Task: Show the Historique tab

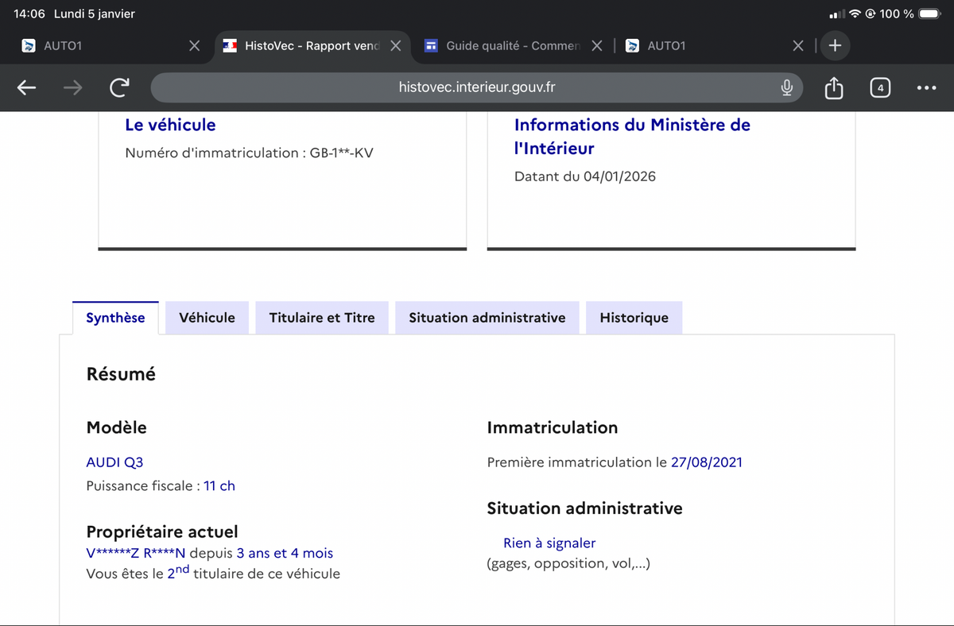Action: (634, 318)
